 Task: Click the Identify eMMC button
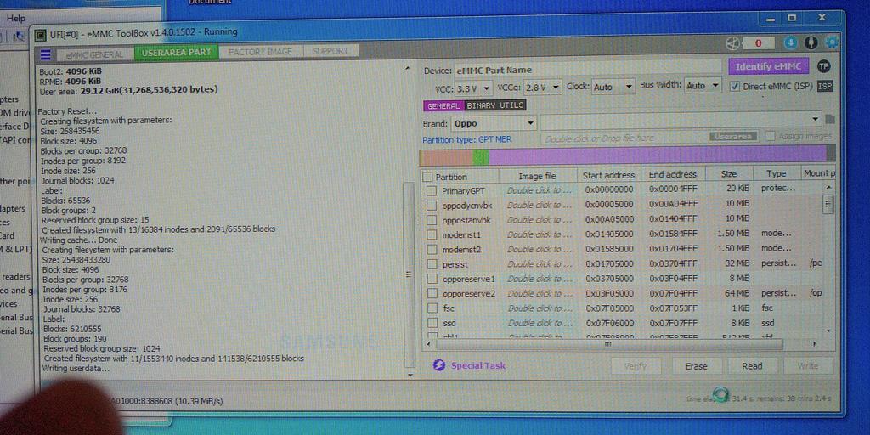[x=768, y=66]
